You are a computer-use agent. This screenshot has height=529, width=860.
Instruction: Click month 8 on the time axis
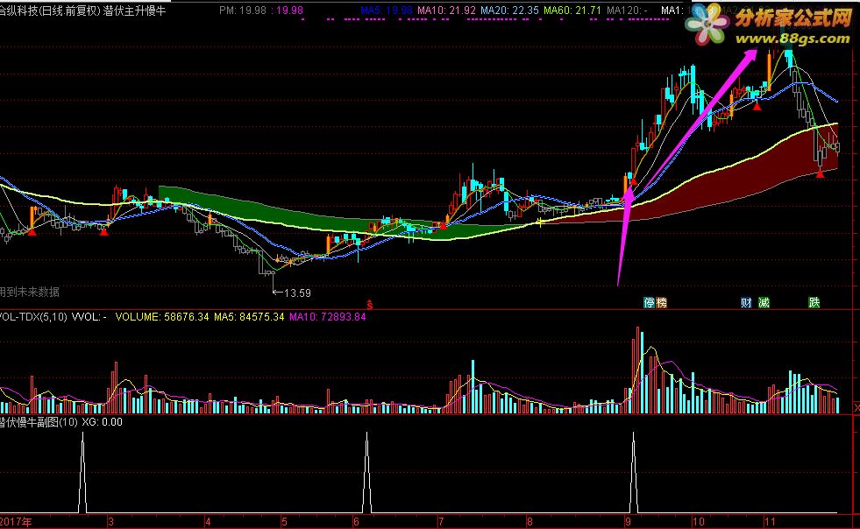click(x=530, y=522)
